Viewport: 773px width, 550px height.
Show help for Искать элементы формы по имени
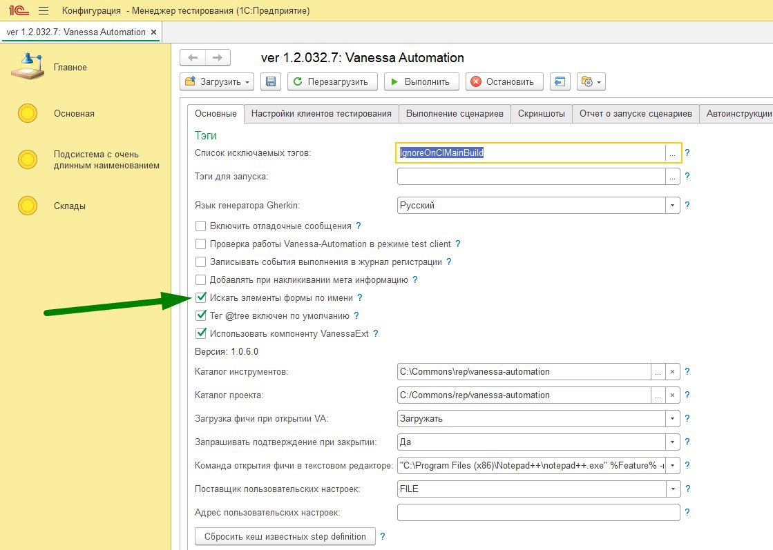[x=360, y=297]
